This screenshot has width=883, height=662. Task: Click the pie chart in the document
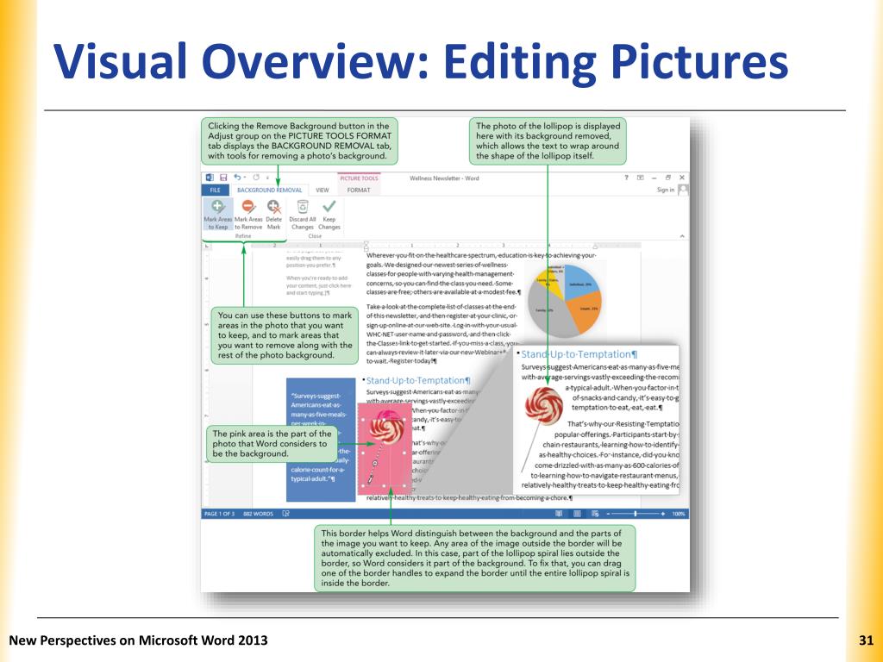tap(565, 300)
